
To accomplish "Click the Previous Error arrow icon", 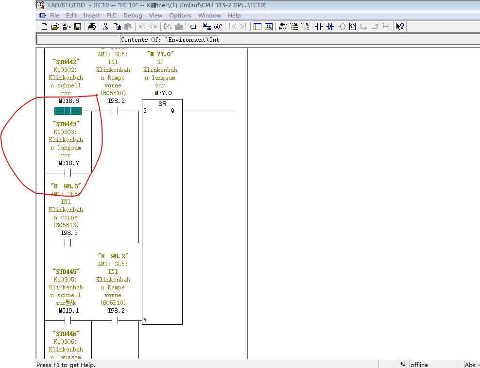I will [232, 27].
